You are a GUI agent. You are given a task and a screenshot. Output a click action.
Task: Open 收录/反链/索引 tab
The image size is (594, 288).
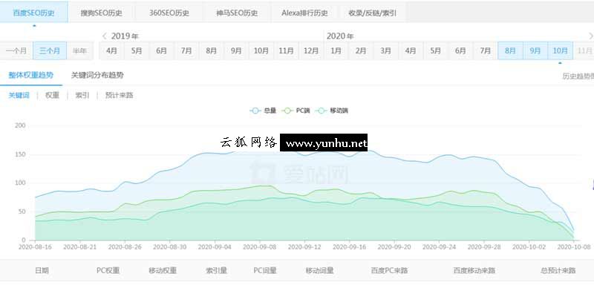coord(372,13)
